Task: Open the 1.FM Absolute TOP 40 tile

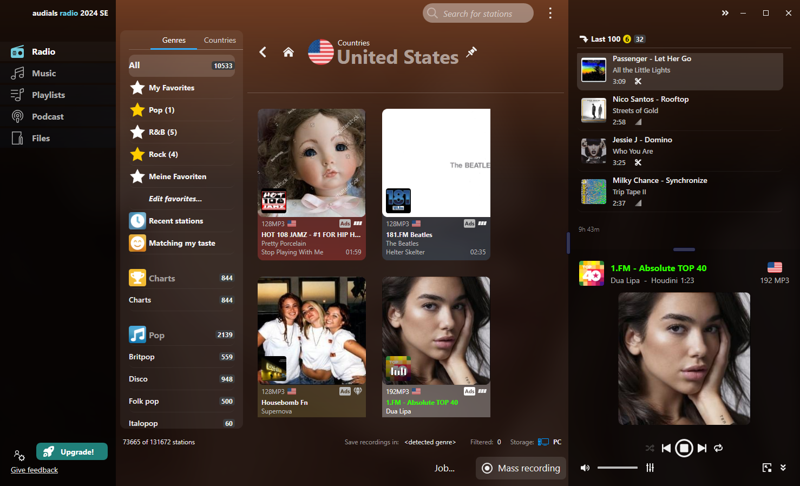Action: tap(436, 347)
